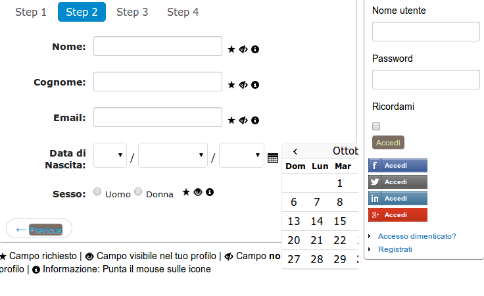Switch to the Step 3 tab
Viewport: 484px width, 296px height.
click(x=132, y=12)
